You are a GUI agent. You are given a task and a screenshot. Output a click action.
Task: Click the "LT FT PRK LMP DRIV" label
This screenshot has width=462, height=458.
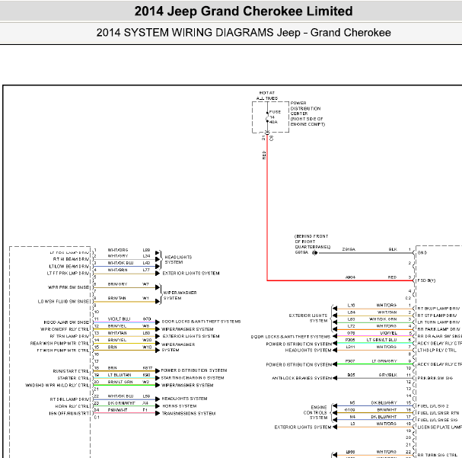click(x=68, y=274)
